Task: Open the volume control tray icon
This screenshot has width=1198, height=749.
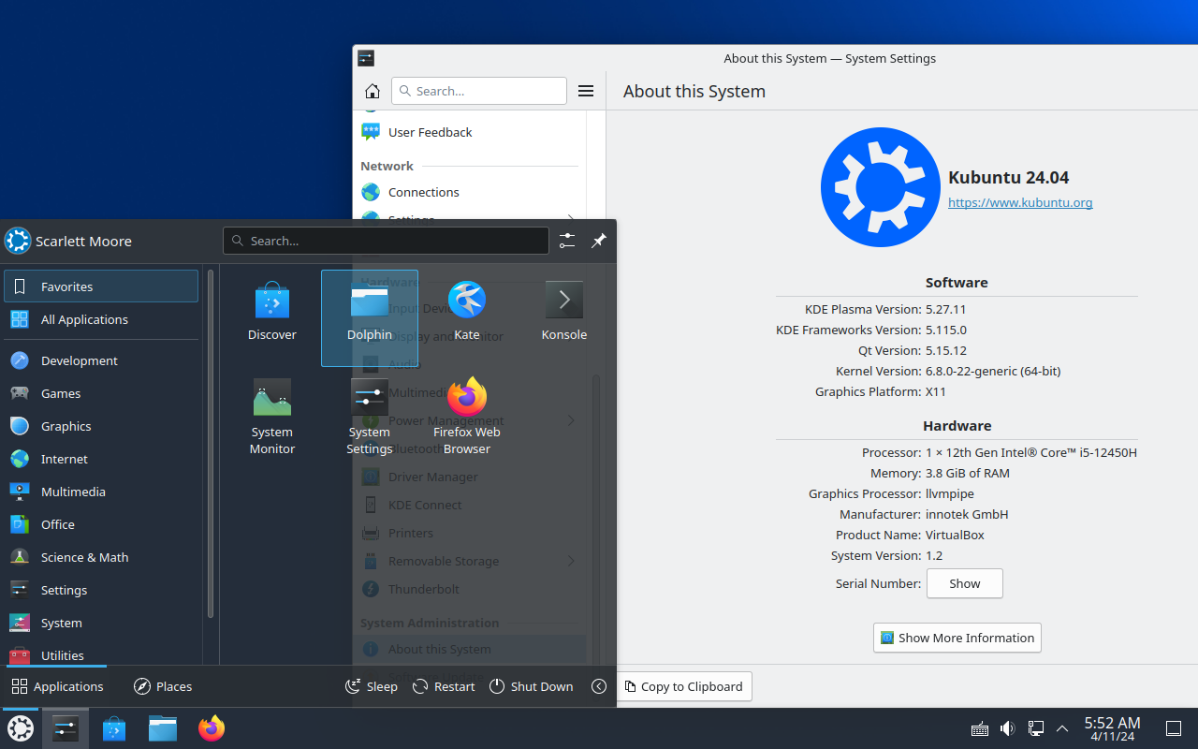Action: 1008,728
